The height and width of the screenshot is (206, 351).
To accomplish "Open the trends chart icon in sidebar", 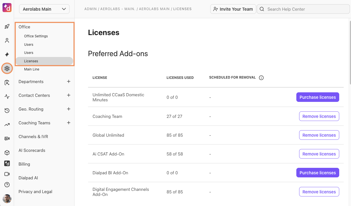I will pyautogui.click(x=7, y=125).
